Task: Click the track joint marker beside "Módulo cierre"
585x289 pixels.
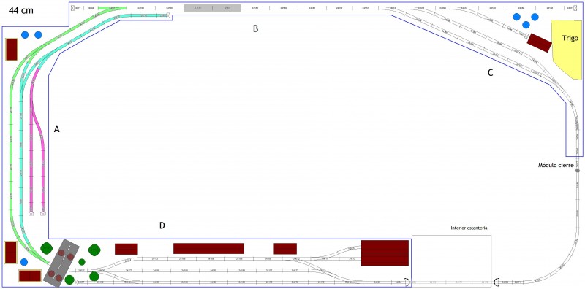Action: pos(577,170)
